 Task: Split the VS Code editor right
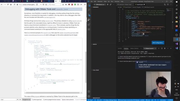click(x=168, y=4)
